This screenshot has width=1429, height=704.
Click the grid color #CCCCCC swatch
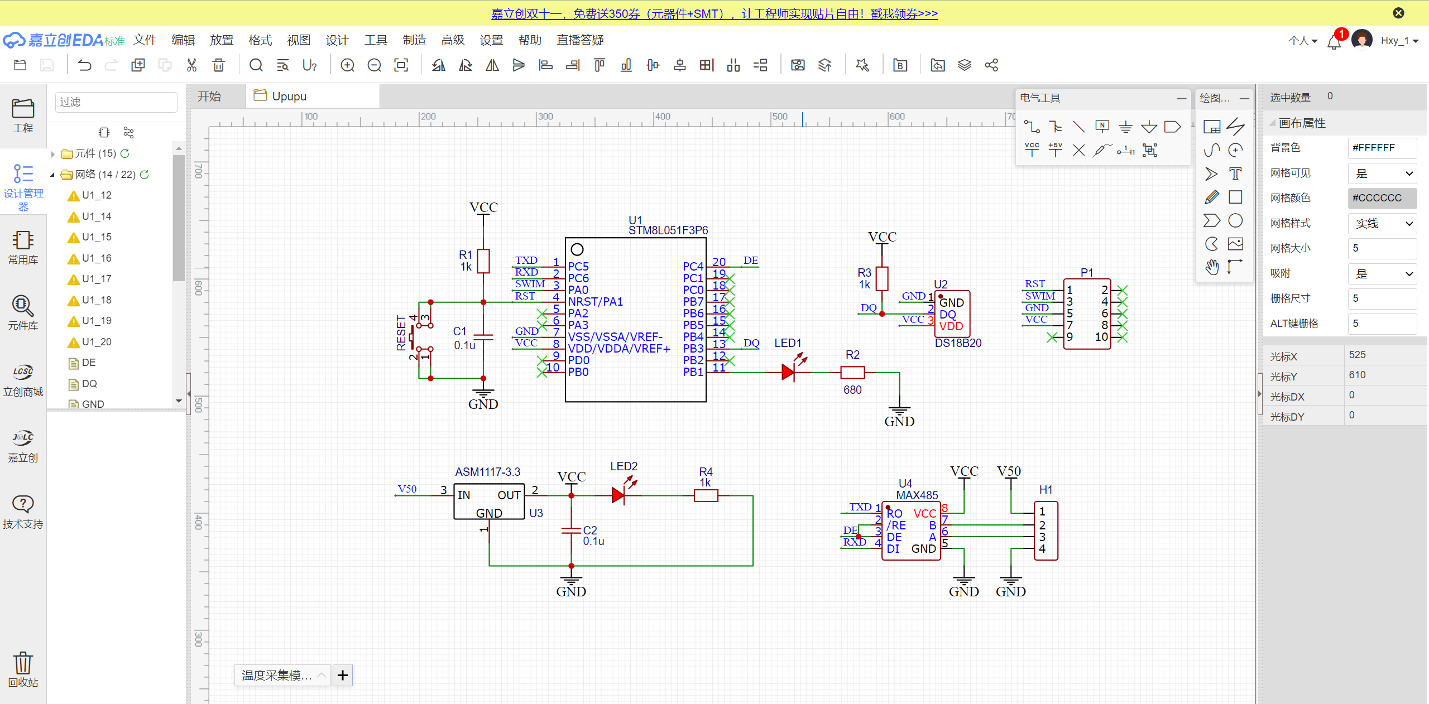tap(1382, 198)
